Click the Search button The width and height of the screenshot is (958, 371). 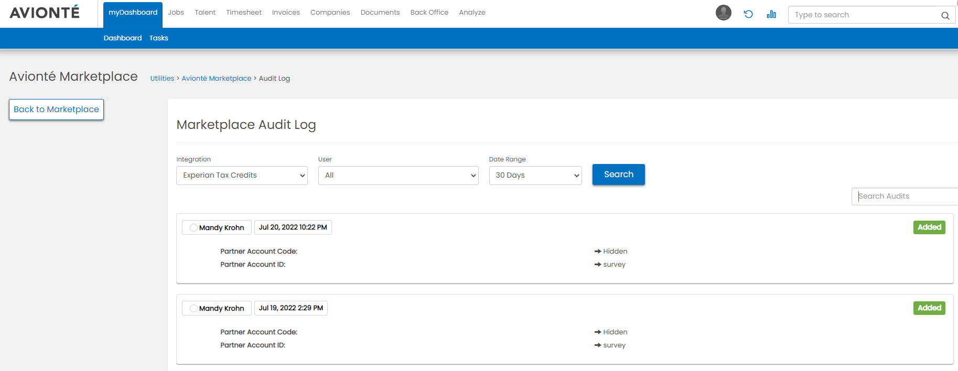[619, 174]
